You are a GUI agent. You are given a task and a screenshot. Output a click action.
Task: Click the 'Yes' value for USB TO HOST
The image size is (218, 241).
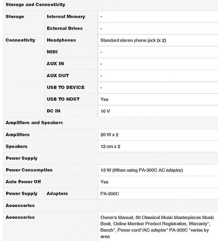click(104, 99)
